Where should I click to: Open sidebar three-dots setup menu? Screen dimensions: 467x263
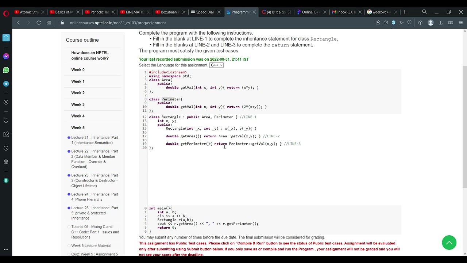6,249
